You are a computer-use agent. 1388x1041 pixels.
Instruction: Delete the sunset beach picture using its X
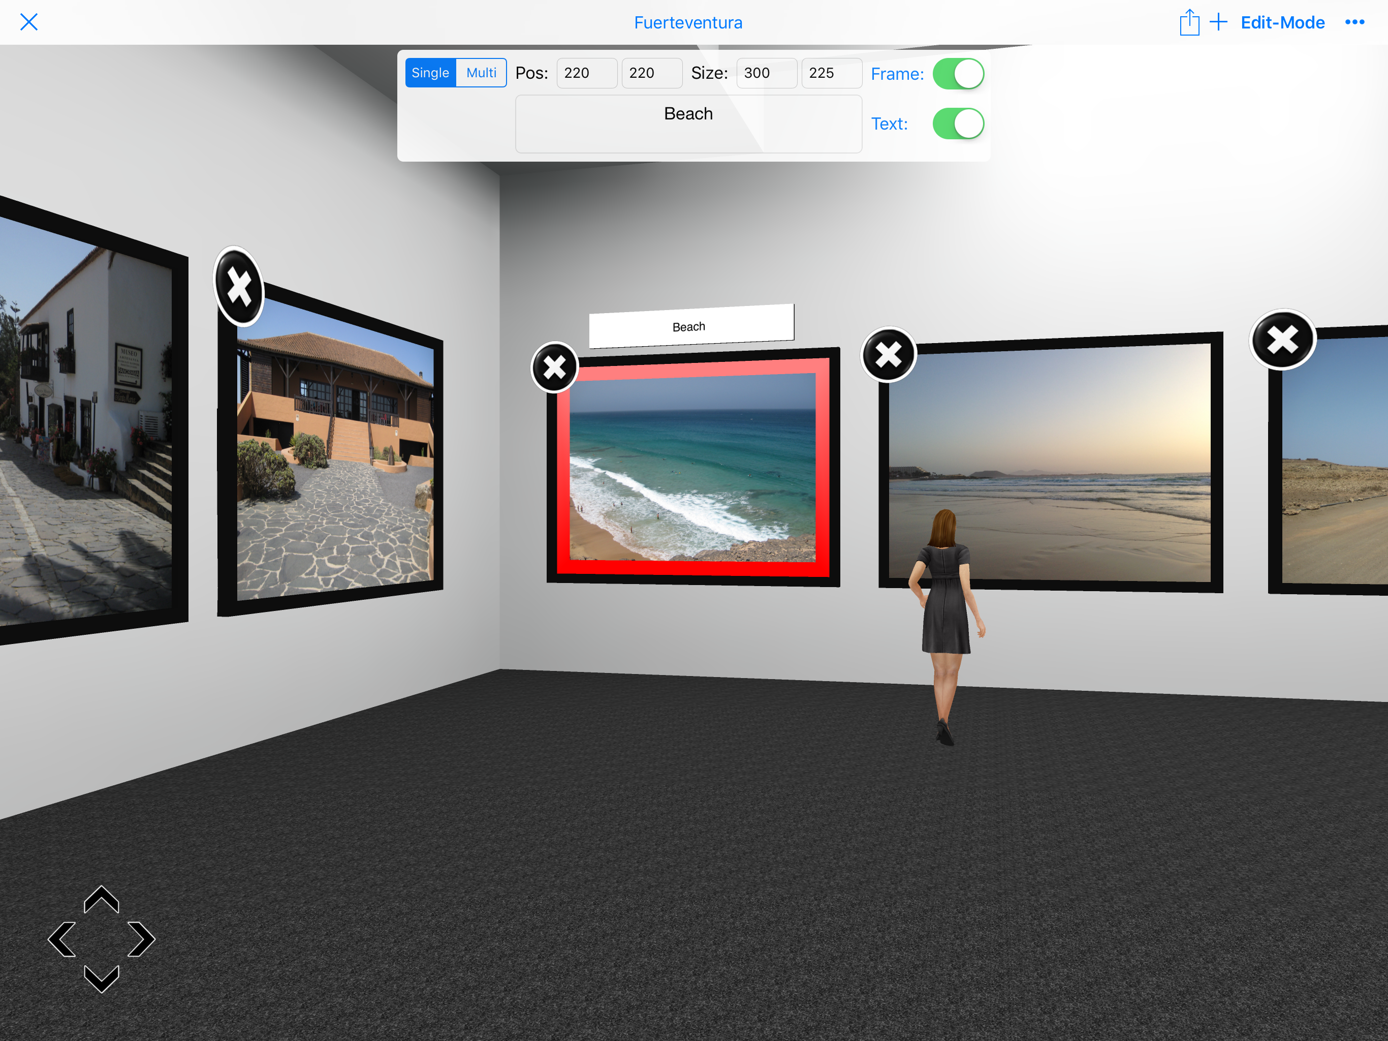888,355
